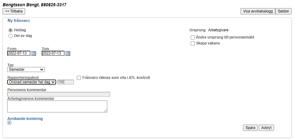Open the From date calendar picker
The width and height of the screenshot is (296, 140).
[34, 53]
